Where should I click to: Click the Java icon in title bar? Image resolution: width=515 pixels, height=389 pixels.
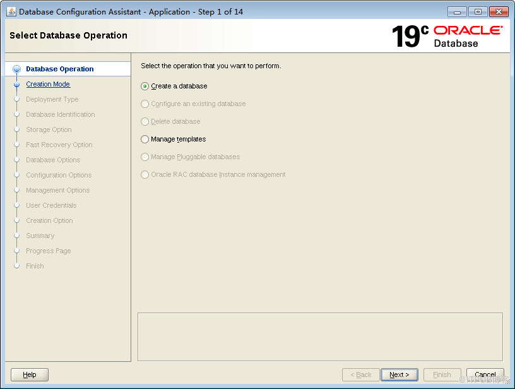(11, 11)
